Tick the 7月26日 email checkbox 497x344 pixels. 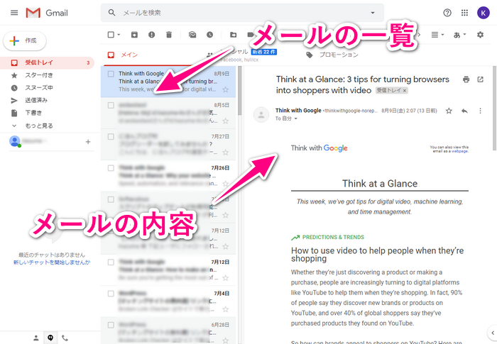(x=111, y=168)
